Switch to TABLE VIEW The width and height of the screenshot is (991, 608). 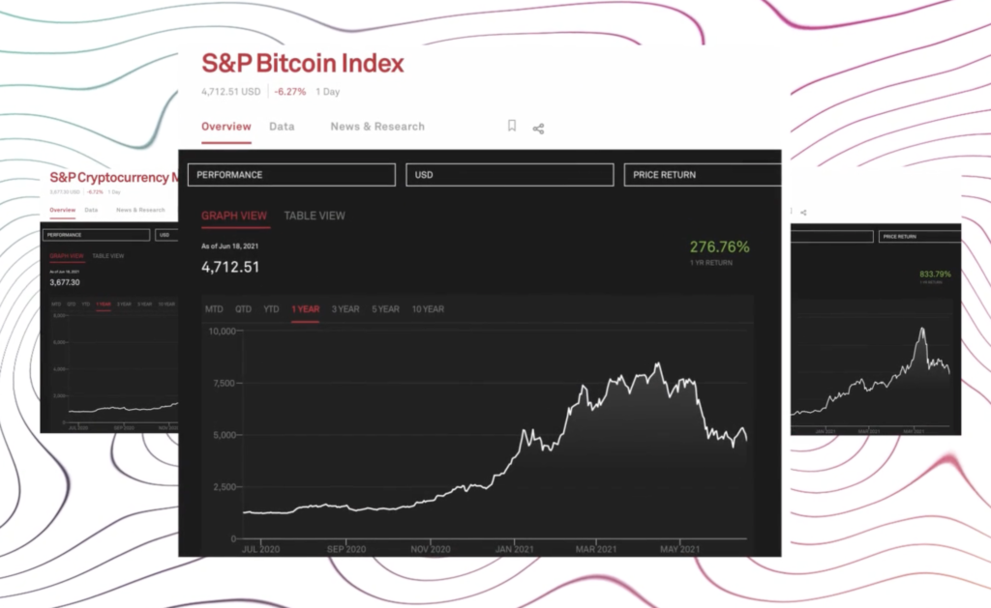click(x=314, y=216)
